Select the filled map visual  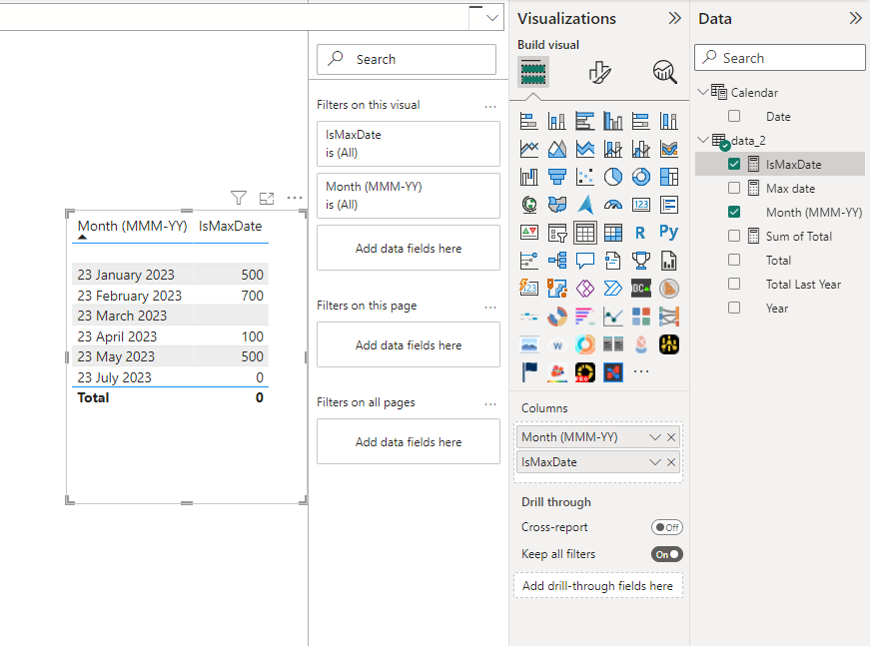[557, 205]
